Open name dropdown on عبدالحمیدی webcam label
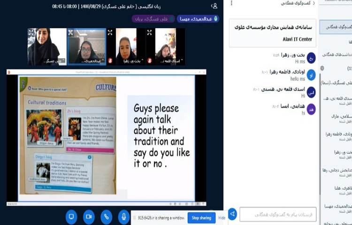The image size is (352, 225). pos(93,61)
